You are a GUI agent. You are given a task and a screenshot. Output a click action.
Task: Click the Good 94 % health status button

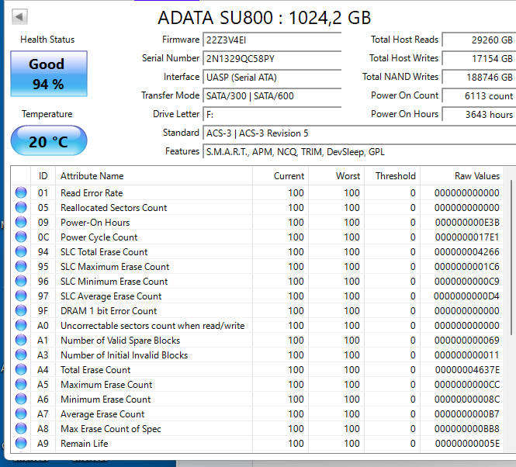(49, 74)
